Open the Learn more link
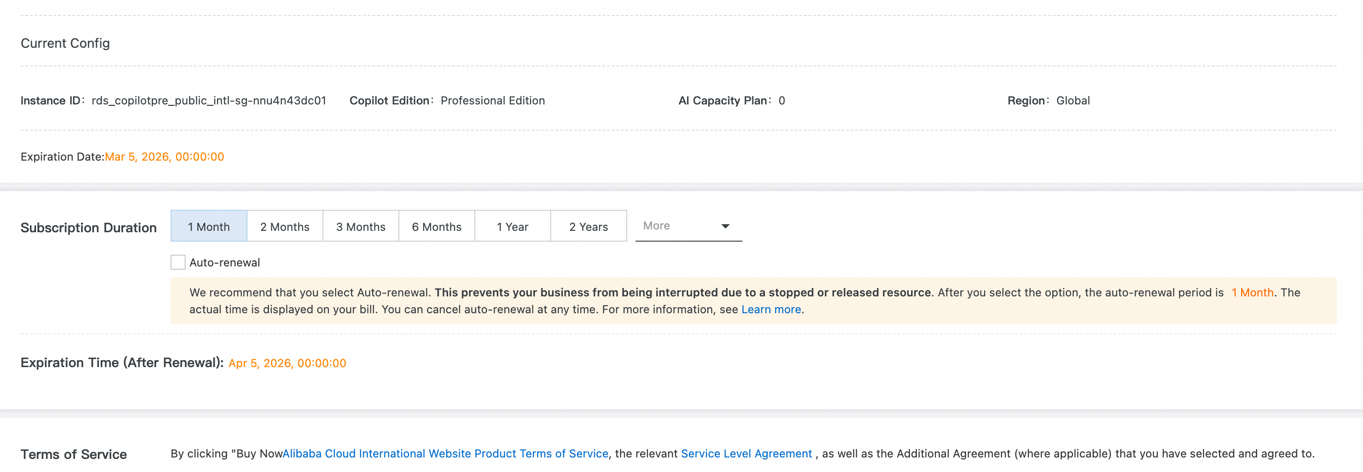Viewport: 1363px width, 472px height. (x=771, y=310)
